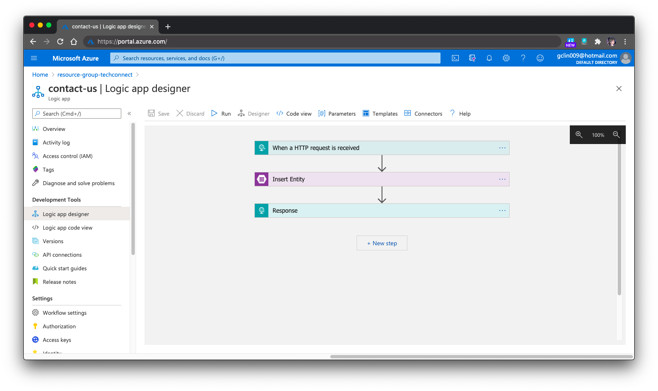Zoom out of the designer canvas
Screen dimensions: 658x391
[x=616, y=134]
